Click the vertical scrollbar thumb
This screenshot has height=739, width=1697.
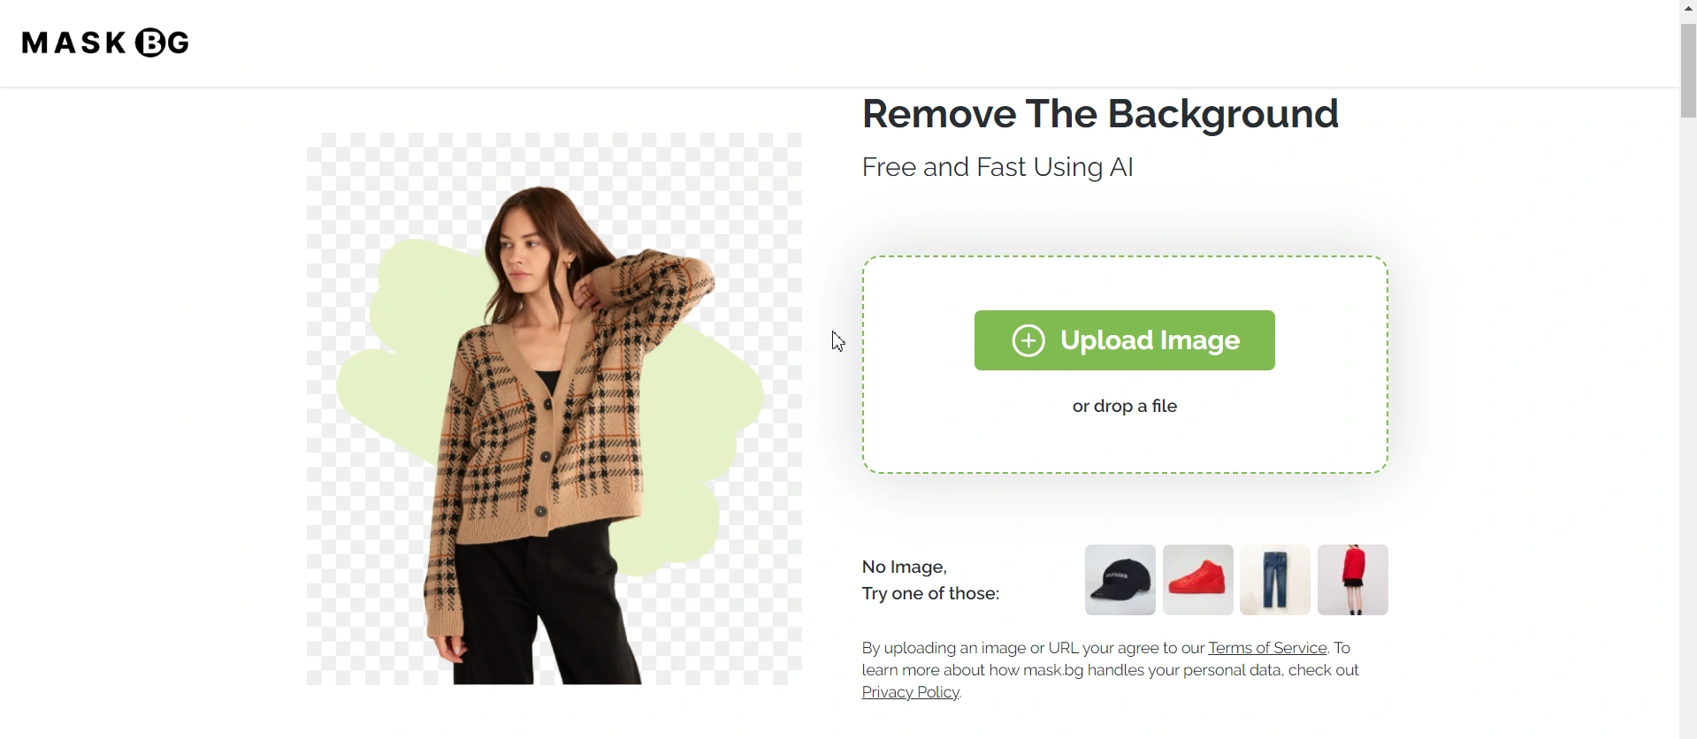point(1688,70)
